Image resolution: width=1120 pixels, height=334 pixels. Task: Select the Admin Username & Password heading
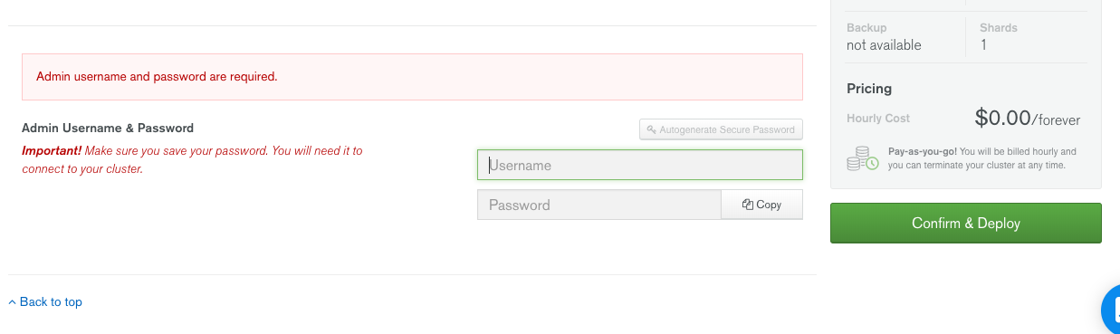pos(108,129)
